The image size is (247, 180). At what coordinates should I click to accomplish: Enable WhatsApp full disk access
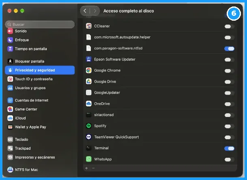[229, 160]
